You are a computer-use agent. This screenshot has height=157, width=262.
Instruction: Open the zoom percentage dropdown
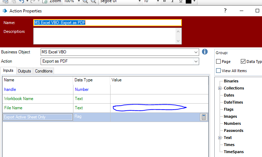(x=79, y=1)
